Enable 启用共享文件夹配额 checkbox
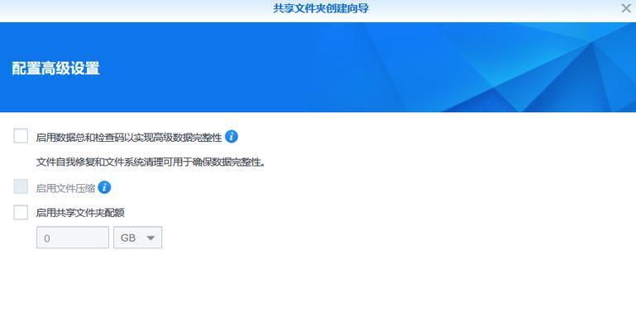This screenshot has height=330, width=636. click(x=21, y=212)
